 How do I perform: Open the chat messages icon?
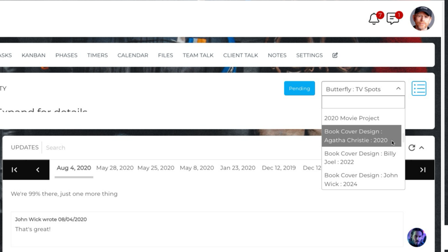click(393, 19)
